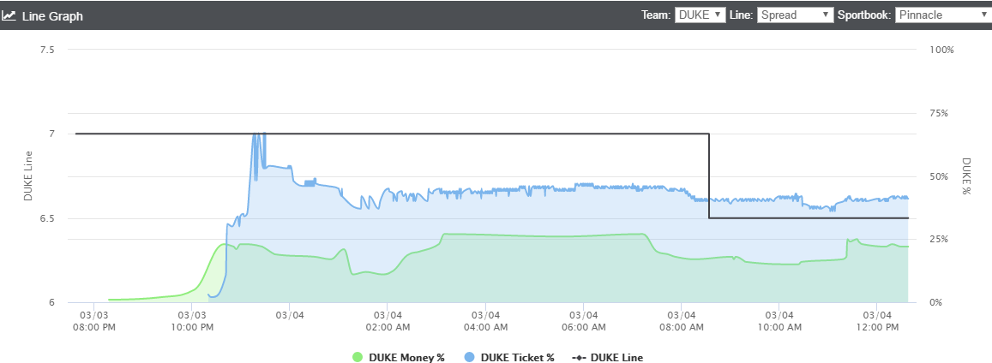Click the 6.5 value on left axis
992x363 pixels.
coord(47,218)
